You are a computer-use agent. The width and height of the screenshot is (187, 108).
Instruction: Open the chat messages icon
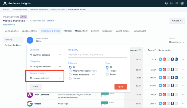pyautogui.click(x=172, y=3)
